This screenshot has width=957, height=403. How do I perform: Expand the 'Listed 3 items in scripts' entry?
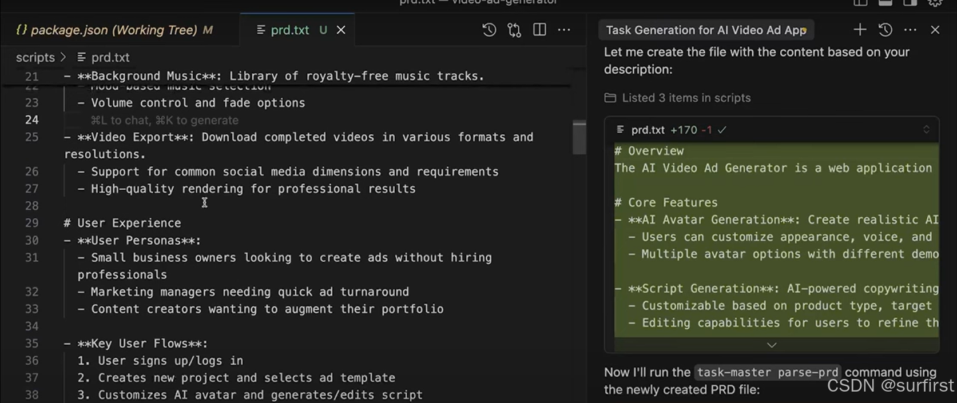coord(686,98)
